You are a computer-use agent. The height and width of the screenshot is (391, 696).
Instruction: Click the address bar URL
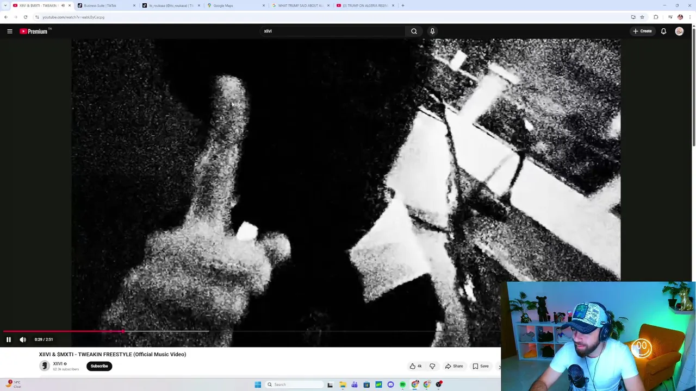tap(73, 17)
